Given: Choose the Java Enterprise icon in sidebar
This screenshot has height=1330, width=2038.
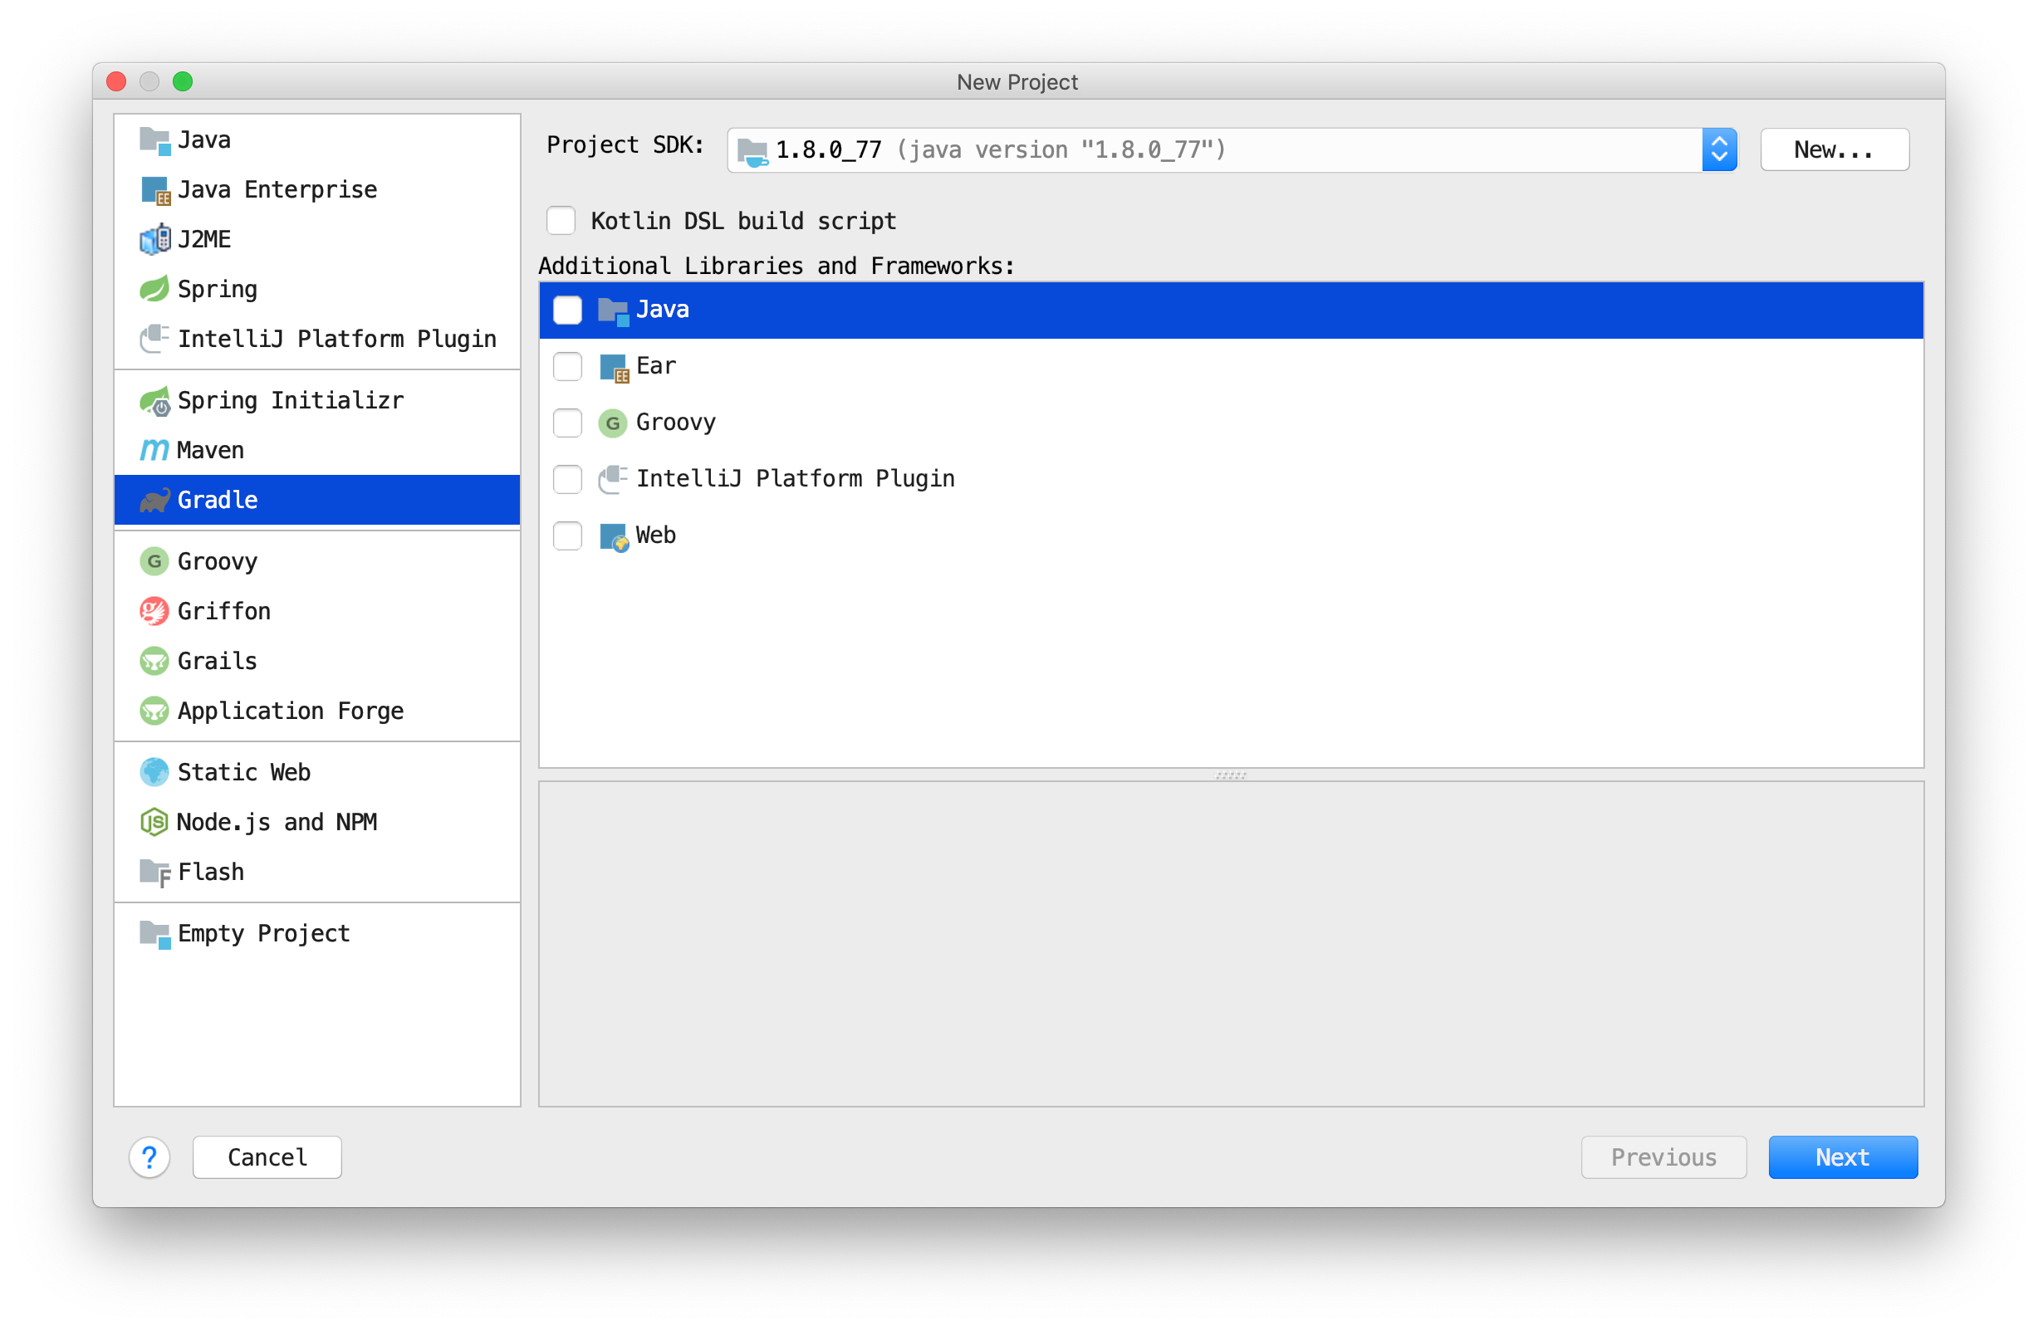Looking at the screenshot, I should pos(155,190).
